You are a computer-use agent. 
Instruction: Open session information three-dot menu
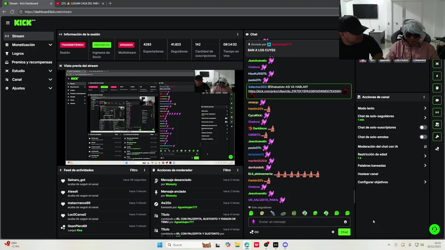pos(238,34)
